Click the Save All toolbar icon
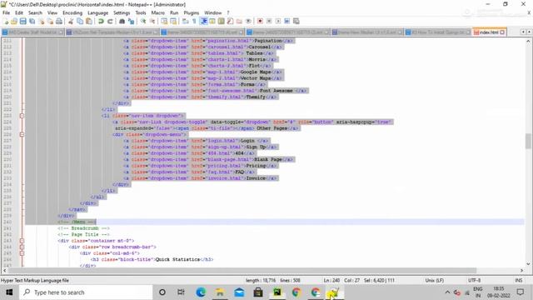 pos(32,22)
